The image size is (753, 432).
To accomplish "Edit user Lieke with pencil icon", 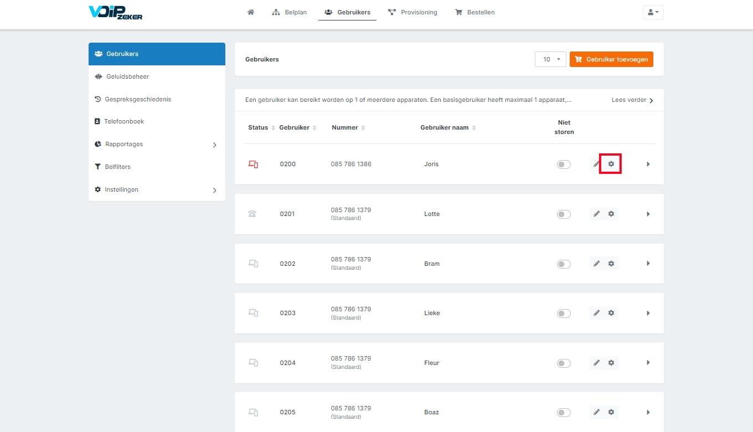I will pyautogui.click(x=596, y=313).
